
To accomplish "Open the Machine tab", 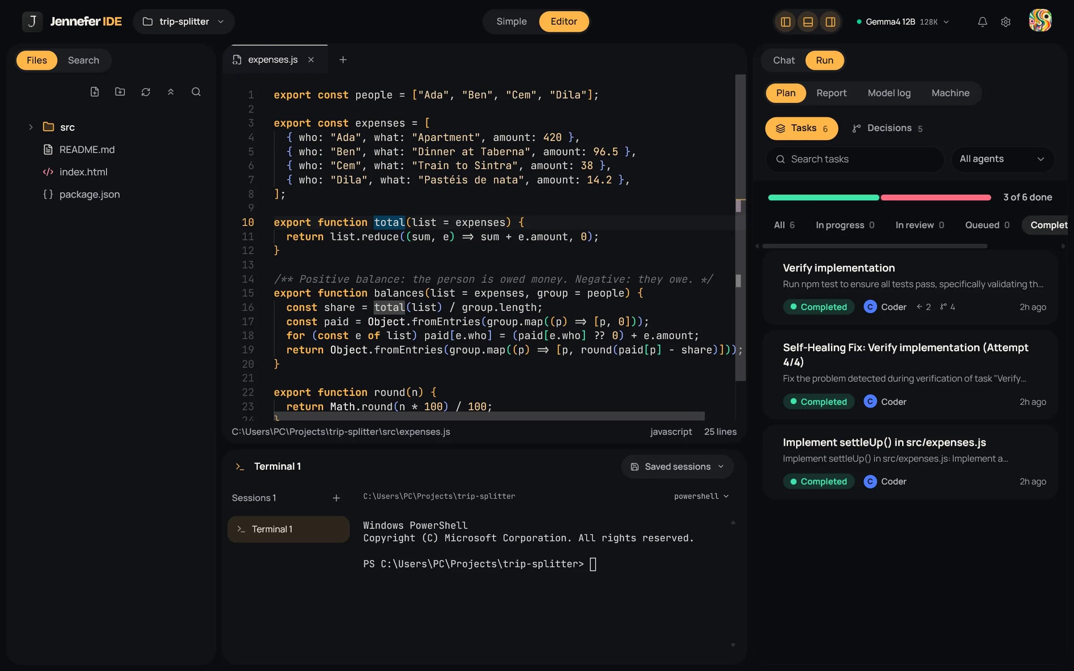I will click(950, 93).
